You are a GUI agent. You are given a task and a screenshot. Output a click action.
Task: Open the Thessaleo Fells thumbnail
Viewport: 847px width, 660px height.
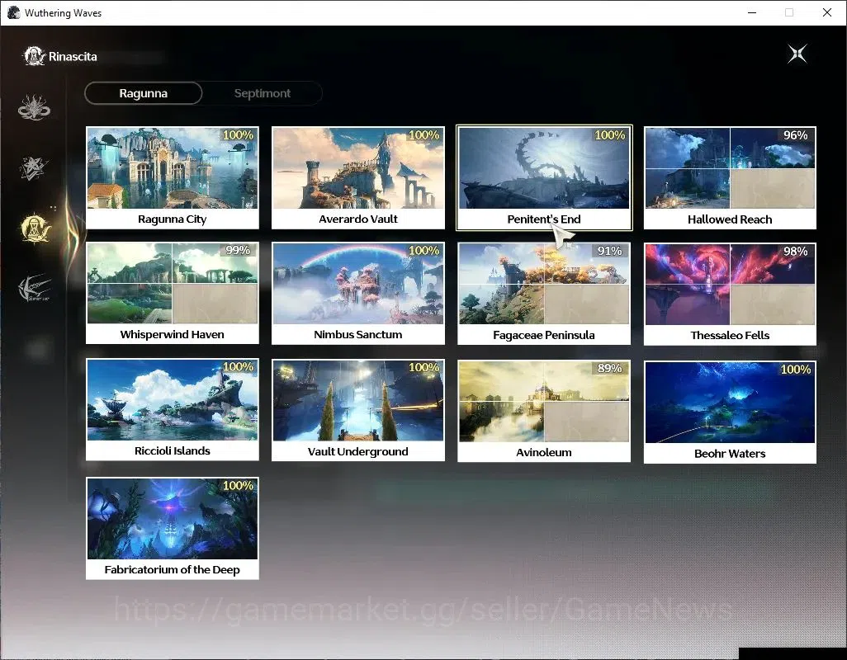pos(730,285)
